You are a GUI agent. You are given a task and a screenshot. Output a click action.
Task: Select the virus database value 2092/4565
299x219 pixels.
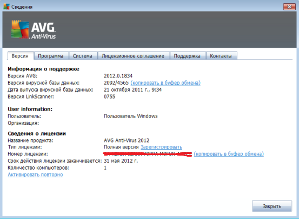116,83
